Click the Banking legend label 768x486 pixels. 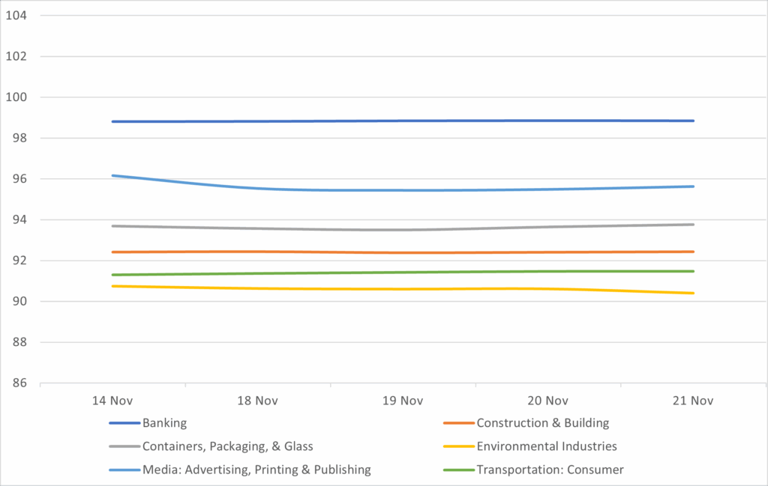tap(164, 423)
